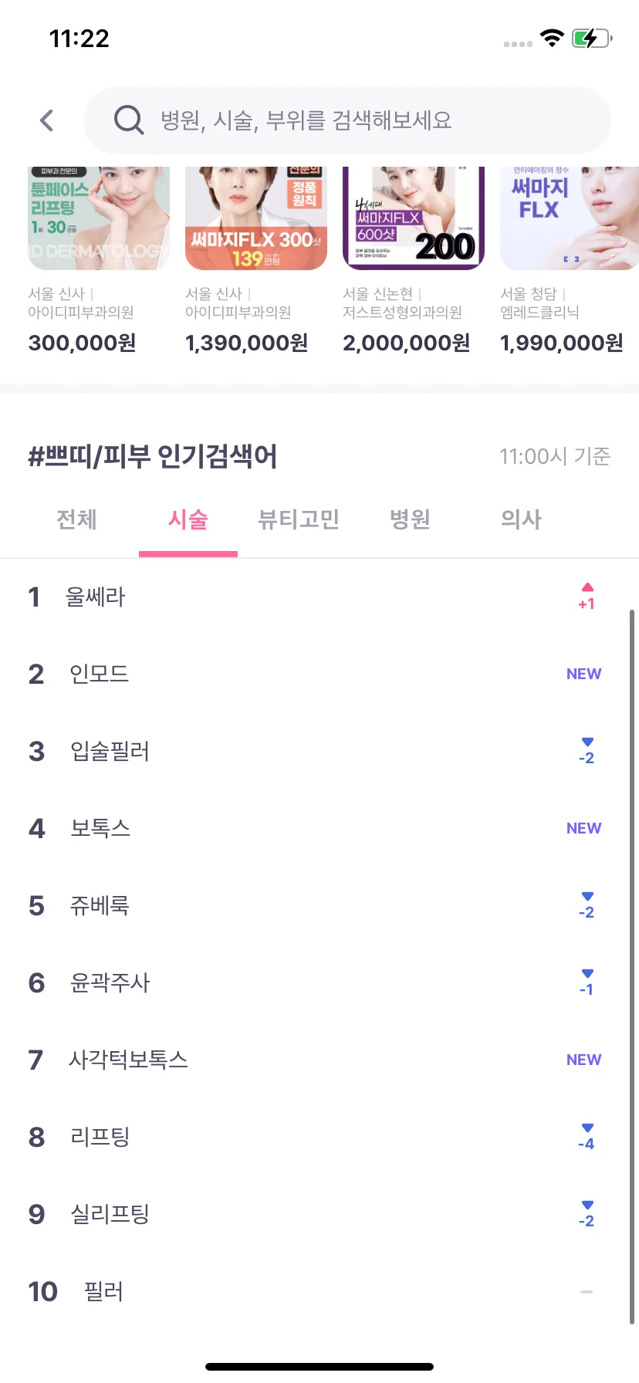Switch to the 전체 tab
Image resolution: width=639 pixels, height=1383 pixels.
[76, 519]
